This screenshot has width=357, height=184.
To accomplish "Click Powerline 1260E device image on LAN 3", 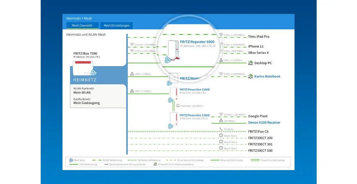I will [174, 93].
